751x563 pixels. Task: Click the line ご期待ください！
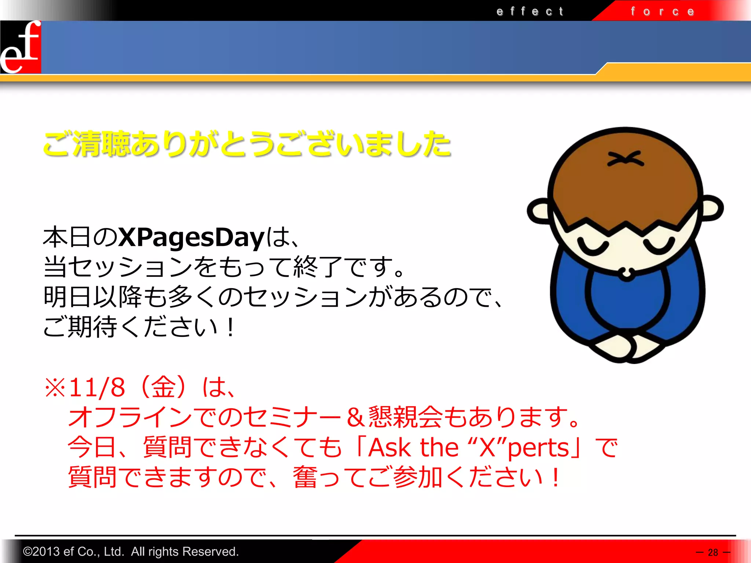pos(139,327)
